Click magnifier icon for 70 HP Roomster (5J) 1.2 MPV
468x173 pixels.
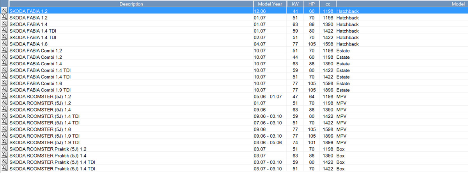coord(4,103)
